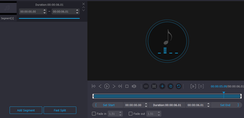Image resolution: width=244 pixels, height=118 pixels.
Task: Decrease end time beside Set End
Action: 208,106
